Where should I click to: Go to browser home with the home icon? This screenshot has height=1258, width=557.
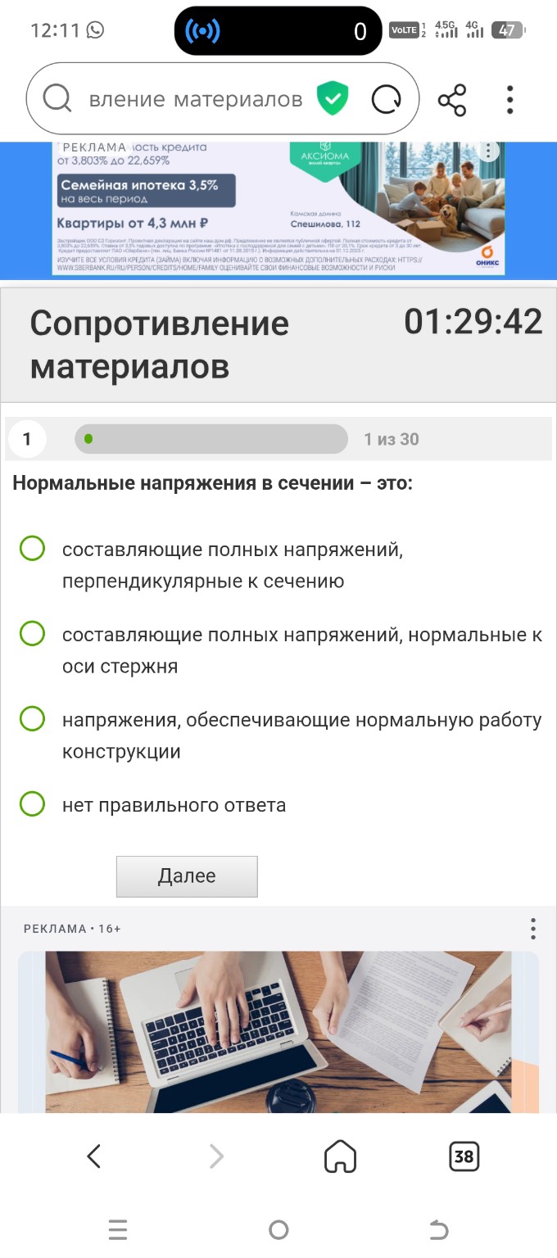(x=339, y=1156)
